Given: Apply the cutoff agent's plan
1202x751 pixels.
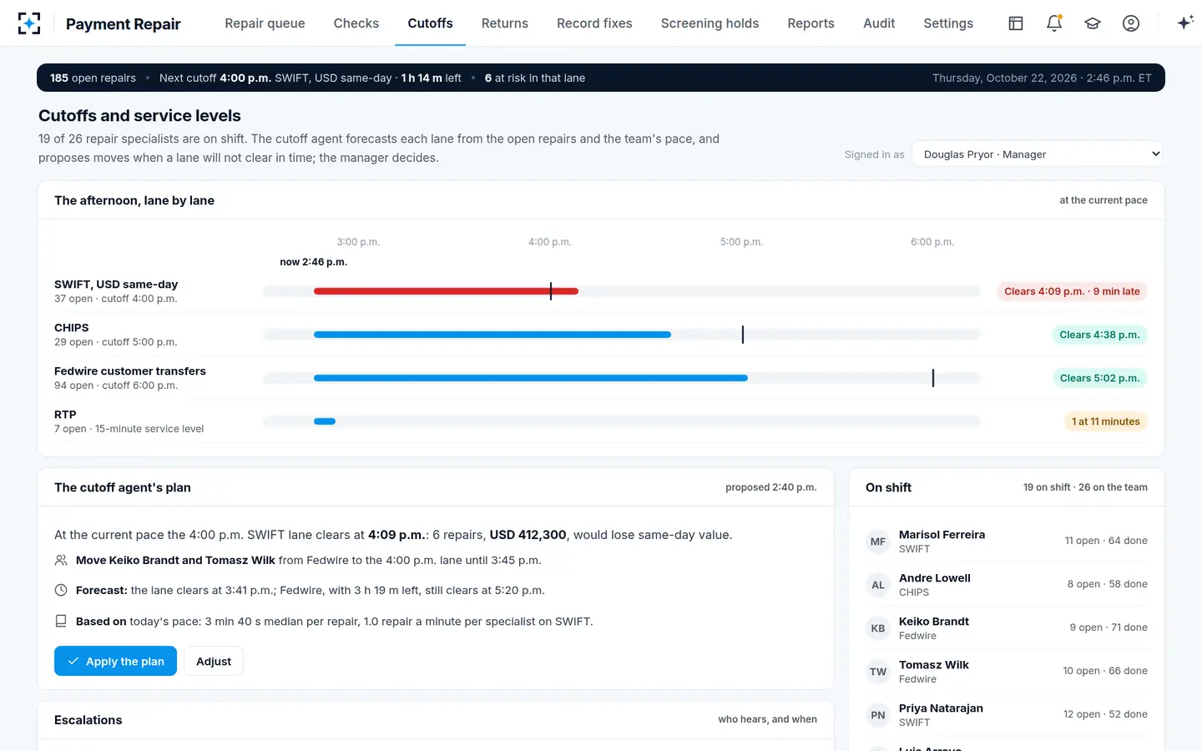Looking at the screenshot, I should click(115, 661).
